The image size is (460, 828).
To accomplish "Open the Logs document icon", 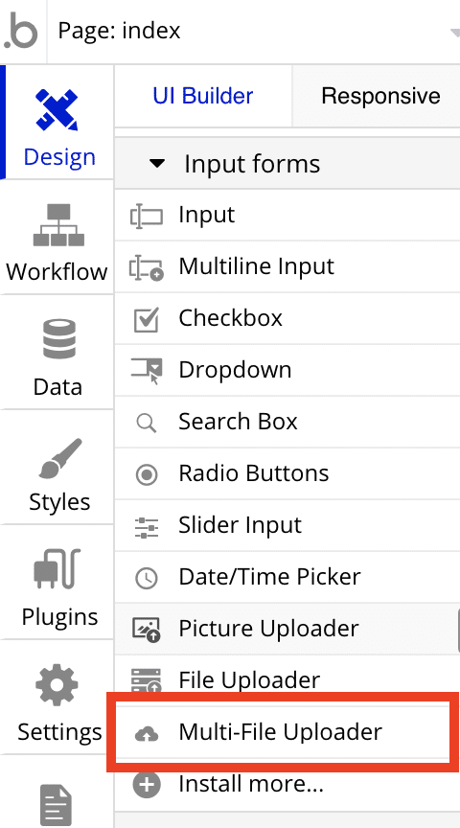I will [x=56, y=805].
